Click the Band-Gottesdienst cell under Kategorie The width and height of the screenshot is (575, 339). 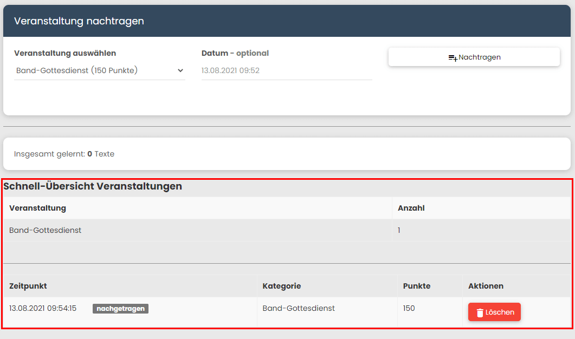point(299,308)
